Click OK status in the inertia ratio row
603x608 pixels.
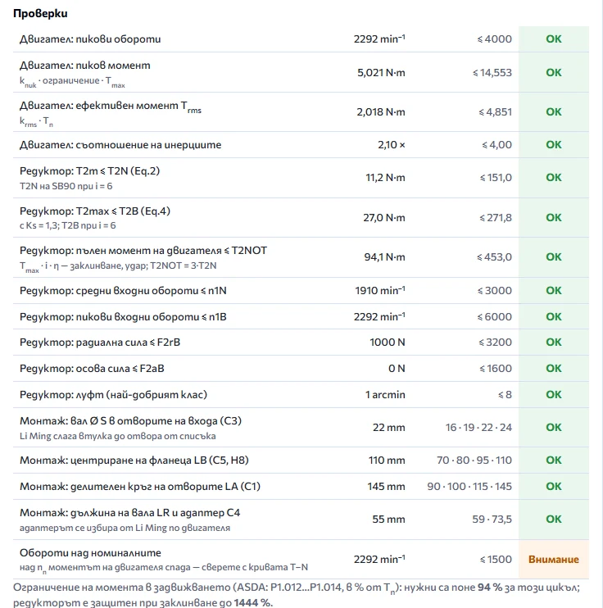coord(553,145)
